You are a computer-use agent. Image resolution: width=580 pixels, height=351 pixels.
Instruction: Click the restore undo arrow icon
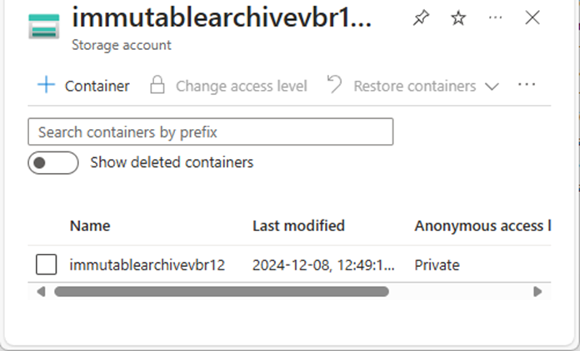[334, 84]
